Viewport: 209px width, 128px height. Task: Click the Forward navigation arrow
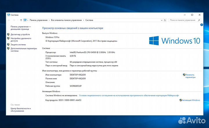(x=14, y=20)
